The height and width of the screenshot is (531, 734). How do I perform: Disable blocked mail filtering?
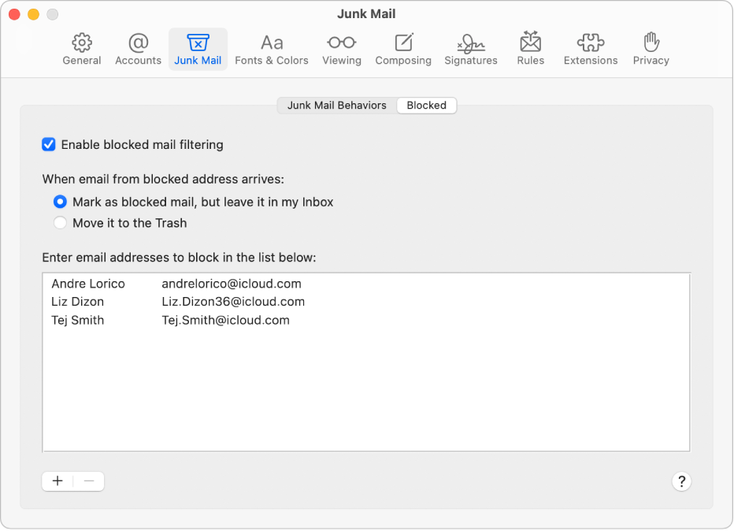pyautogui.click(x=48, y=144)
